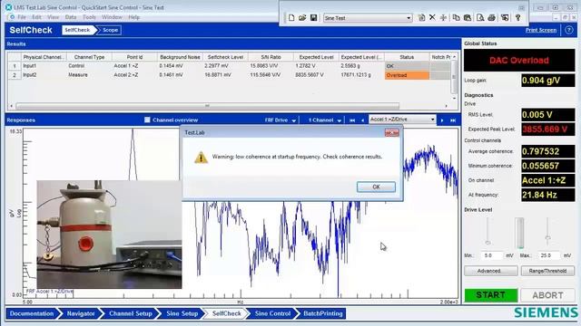This screenshot has height=326, width=581.
Task: Click the Results table horizontal scrollbar
Action: (208, 106)
